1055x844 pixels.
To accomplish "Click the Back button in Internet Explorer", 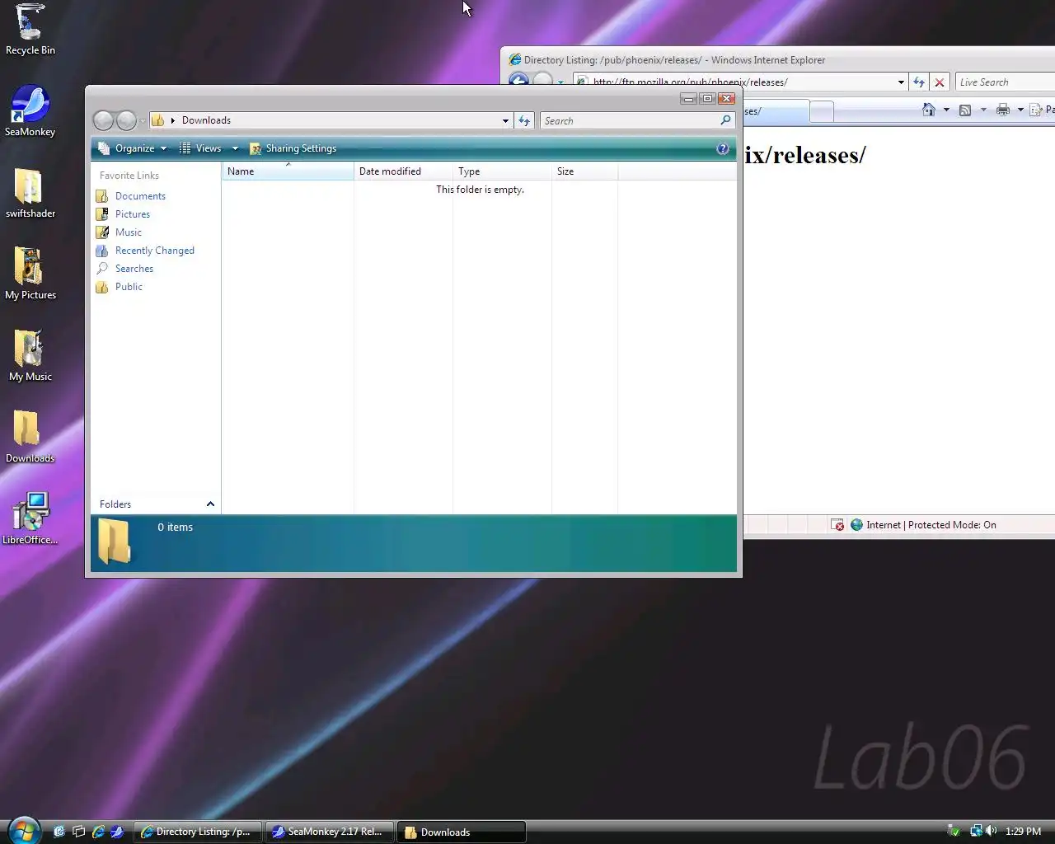I will click(518, 81).
